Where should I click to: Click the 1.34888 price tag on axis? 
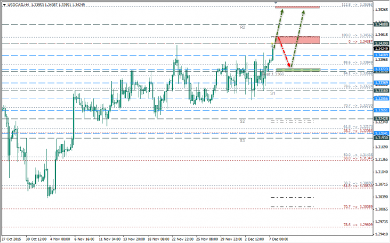(382, 25)
